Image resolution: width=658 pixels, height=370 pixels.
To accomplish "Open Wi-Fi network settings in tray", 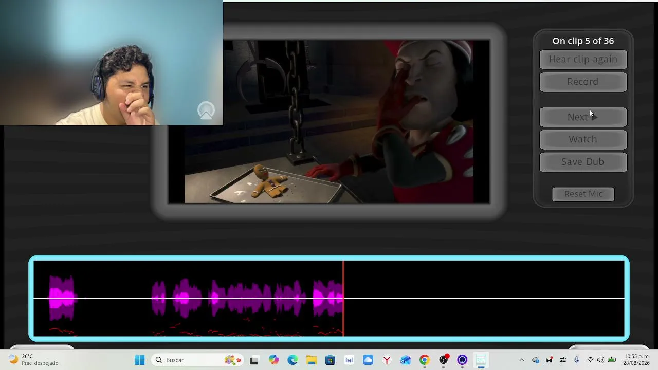I will coord(590,360).
